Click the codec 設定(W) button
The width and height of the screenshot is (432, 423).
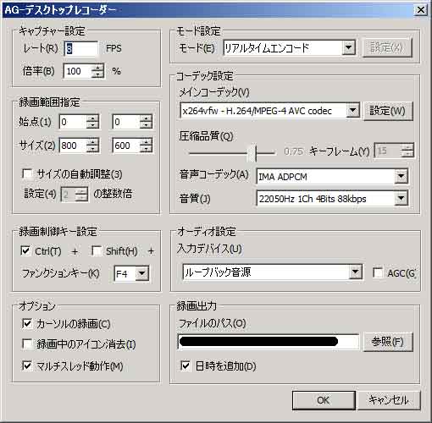tap(388, 111)
